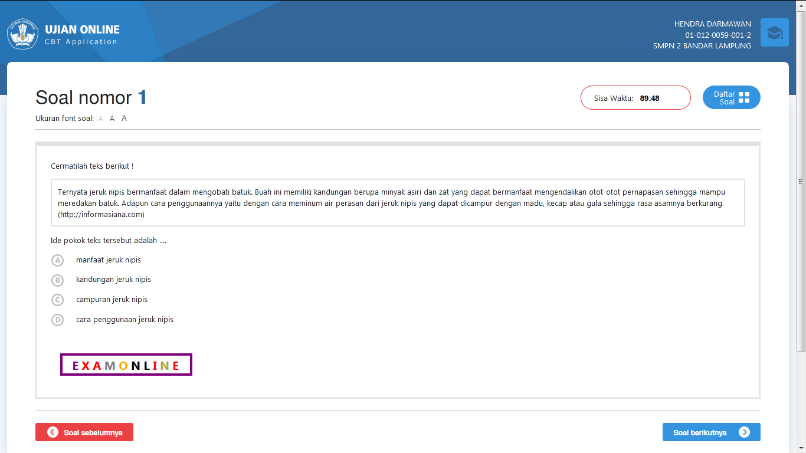
Task: Select the smallest font size A
Action: click(x=100, y=119)
